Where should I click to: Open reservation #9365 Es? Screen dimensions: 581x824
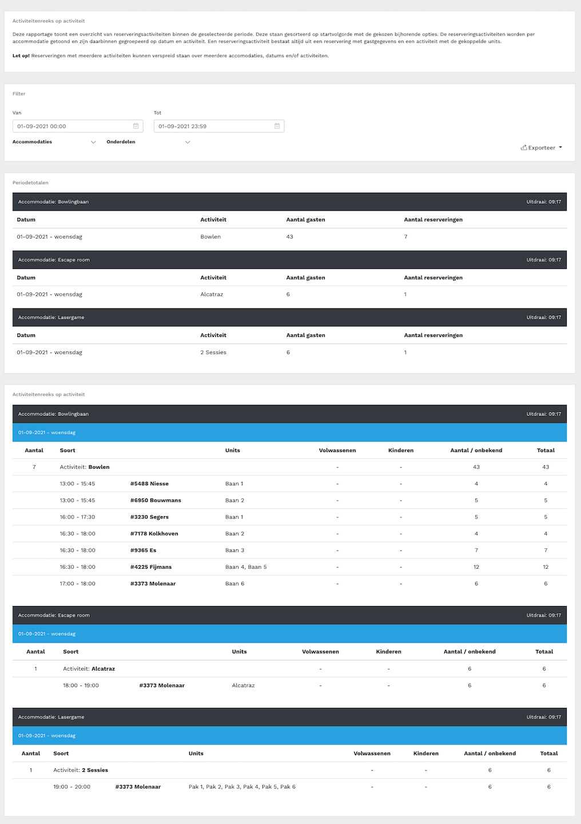click(143, 550)
